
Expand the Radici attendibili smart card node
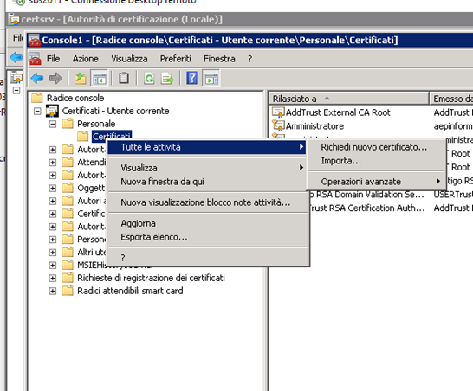(x=53, y=291)
